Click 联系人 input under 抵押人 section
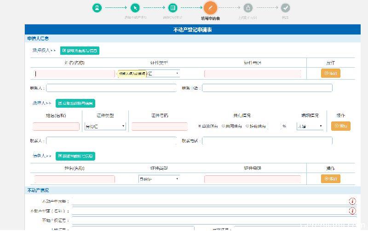 [111, 141]
